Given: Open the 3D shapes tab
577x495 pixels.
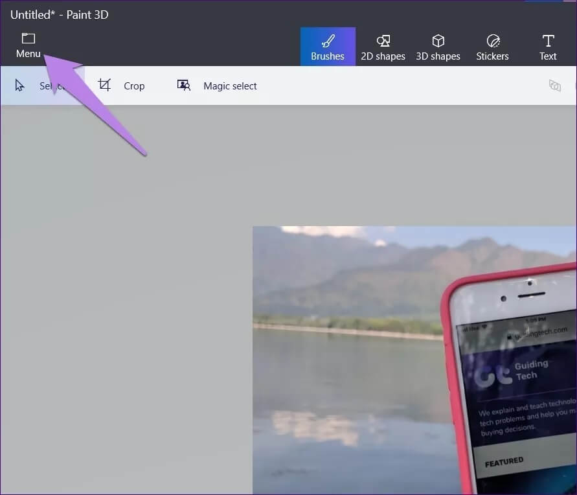Looking at the screenshot, I should (x=438, y=47).
